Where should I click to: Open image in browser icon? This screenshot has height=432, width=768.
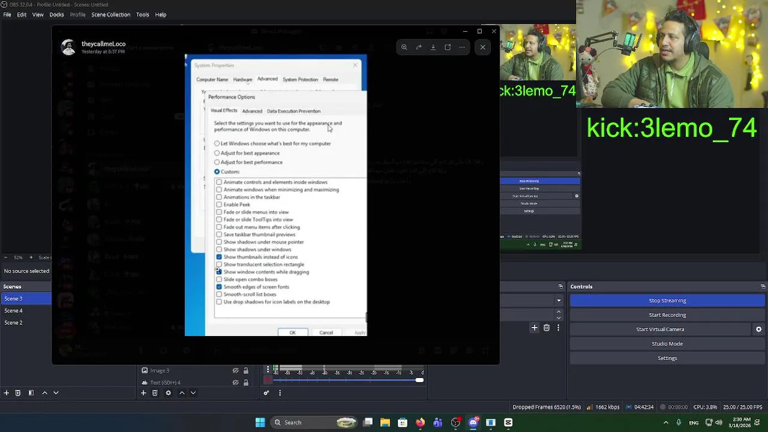click(448, 47)
